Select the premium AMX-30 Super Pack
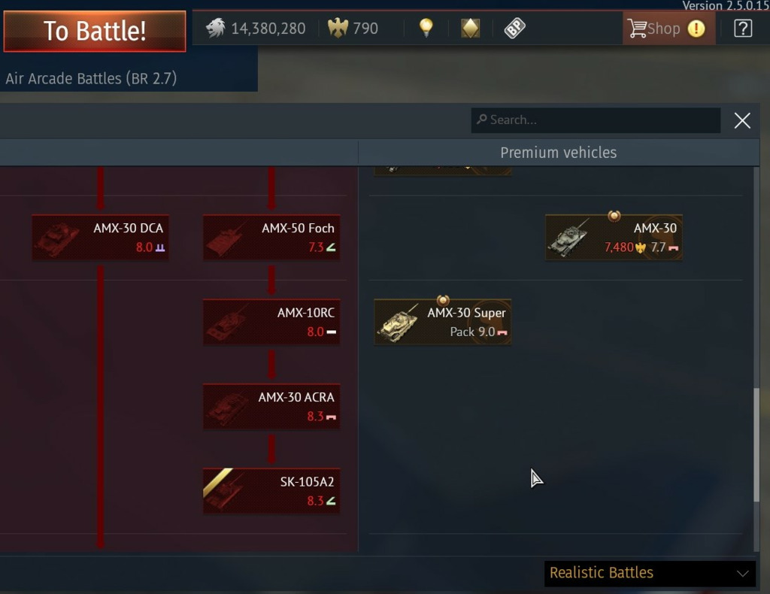 coord(442,322)
